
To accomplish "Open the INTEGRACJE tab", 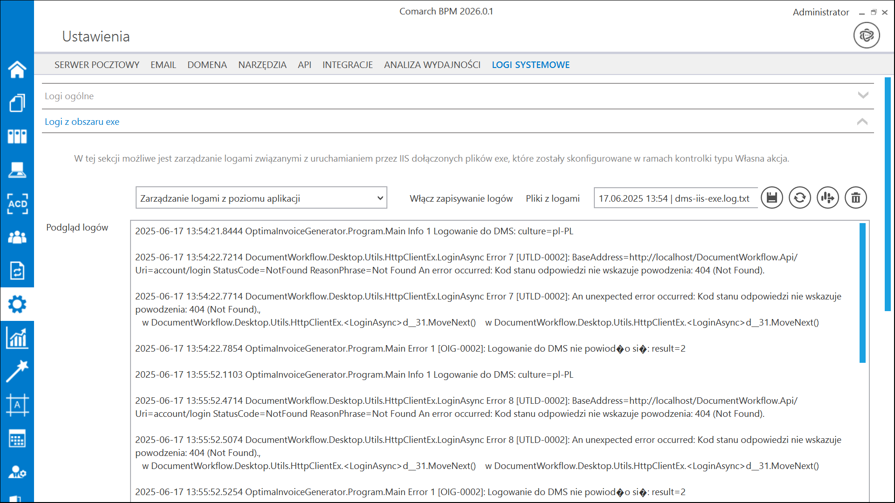I will [347, 65].
